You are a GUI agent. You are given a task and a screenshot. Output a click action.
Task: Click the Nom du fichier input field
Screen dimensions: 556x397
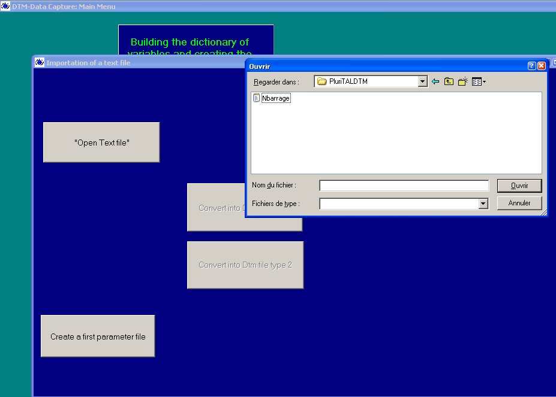pyautogui.click(x=404, y=186)
